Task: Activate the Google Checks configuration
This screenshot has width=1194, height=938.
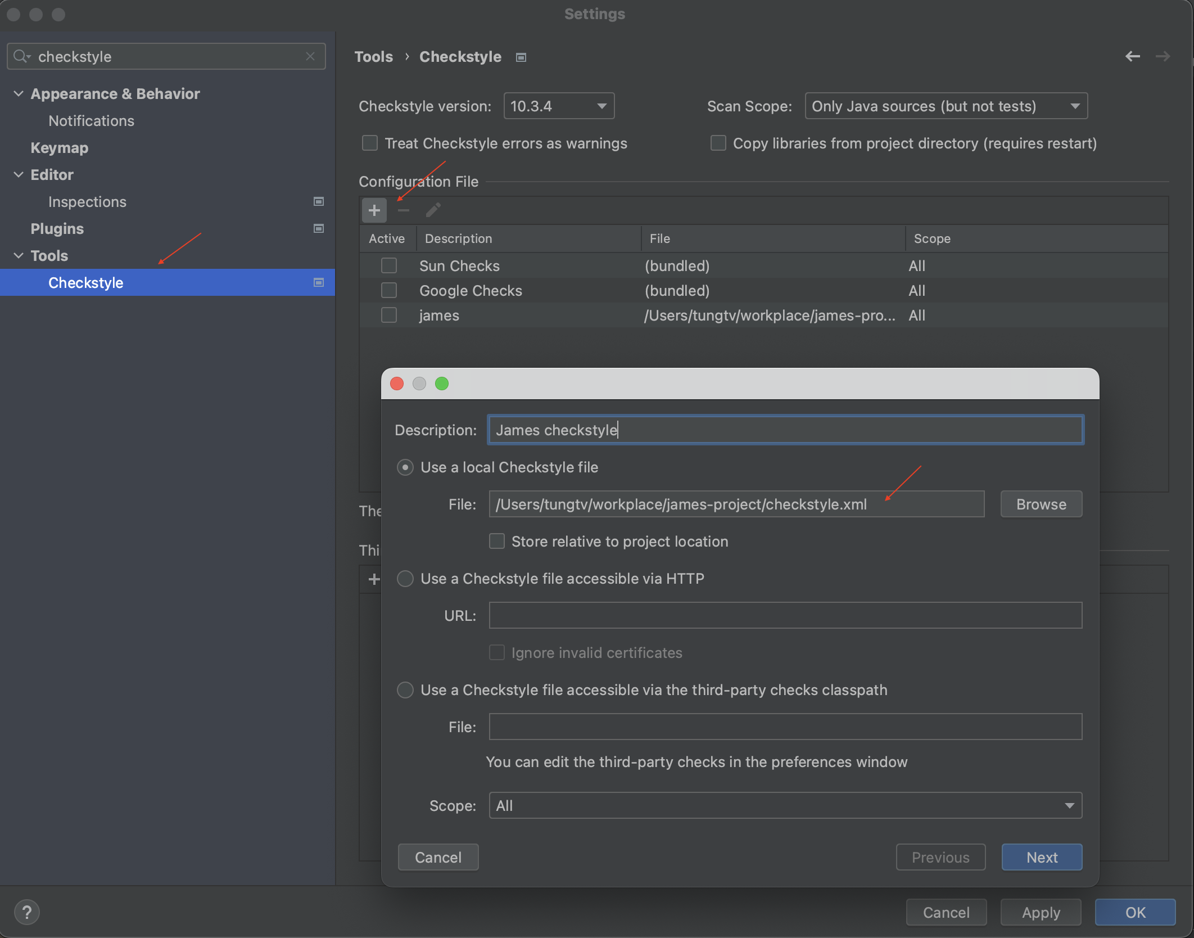Action: [389, 291]
